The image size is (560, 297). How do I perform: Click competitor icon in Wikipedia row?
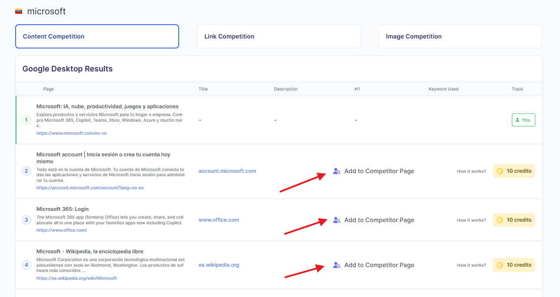click(337, 265)
